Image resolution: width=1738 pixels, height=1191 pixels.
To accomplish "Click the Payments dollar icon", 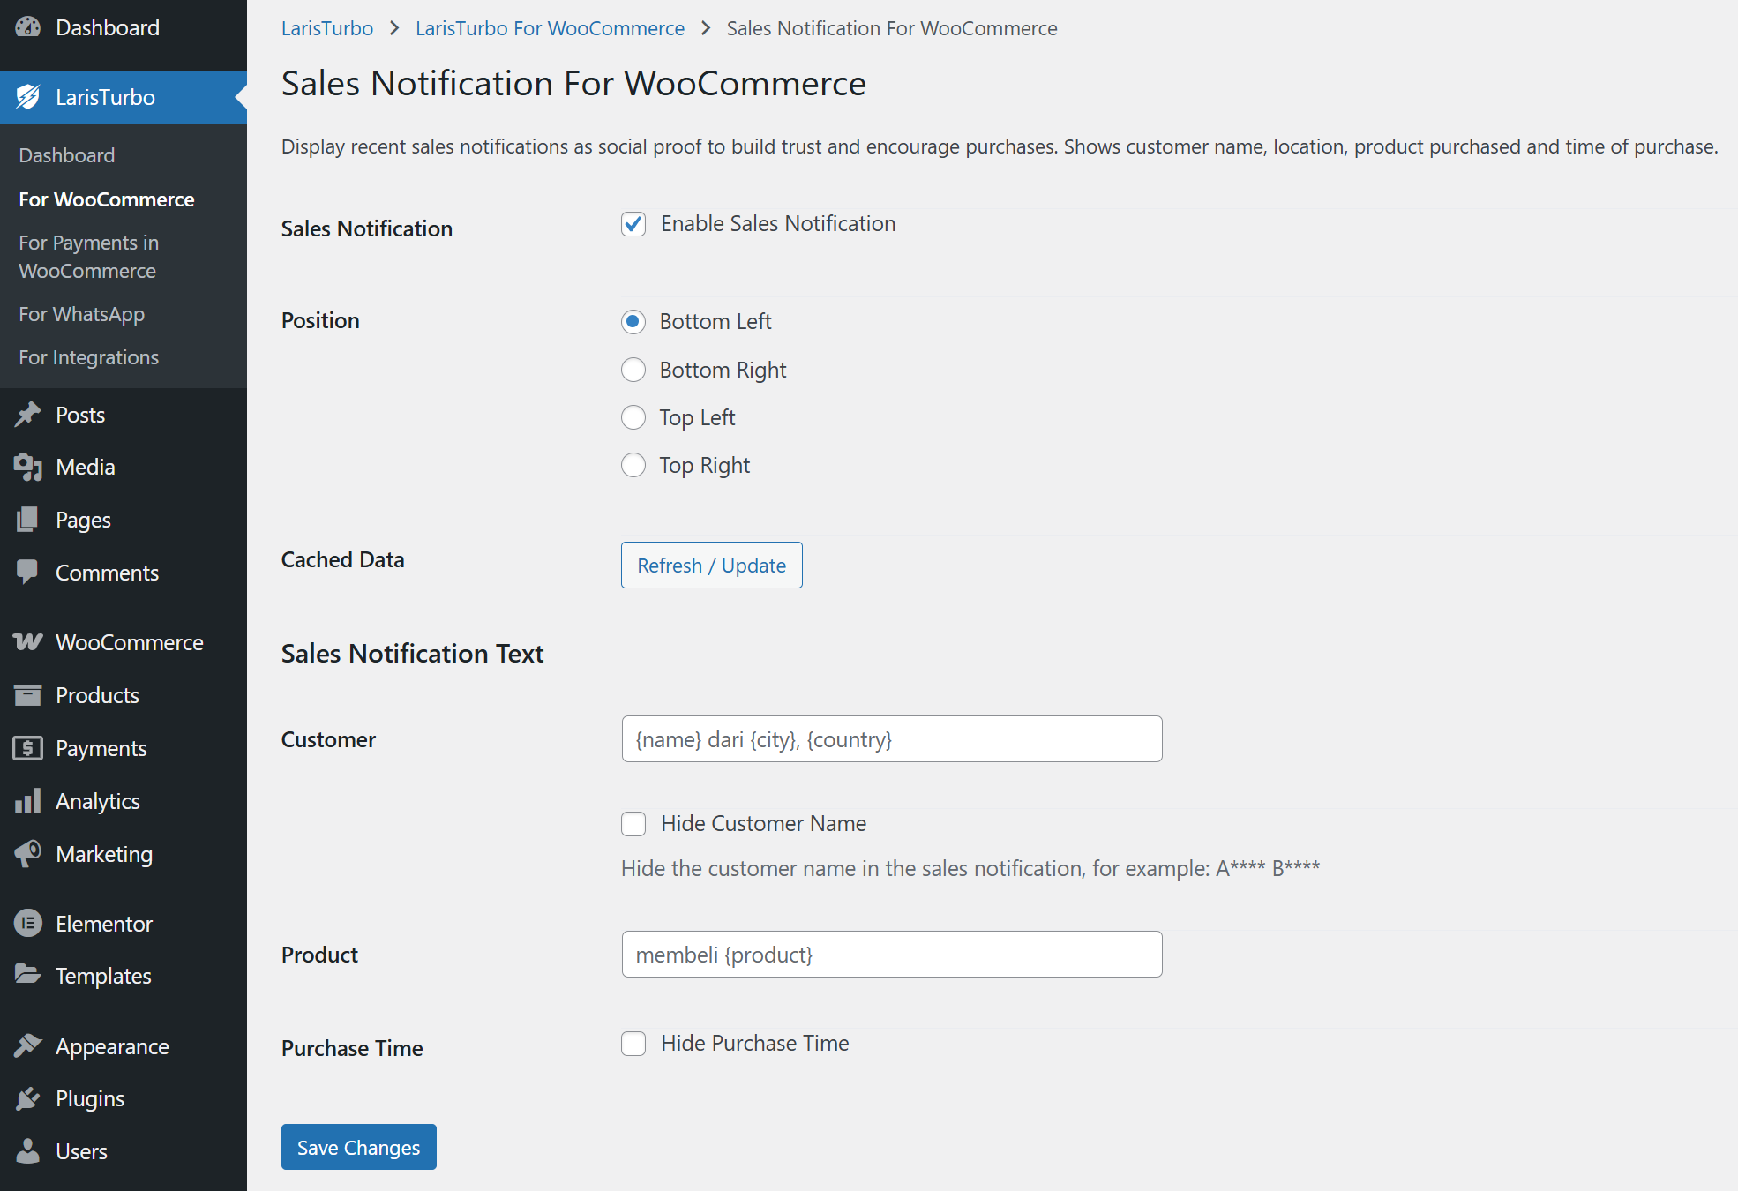I will point(27,748).
